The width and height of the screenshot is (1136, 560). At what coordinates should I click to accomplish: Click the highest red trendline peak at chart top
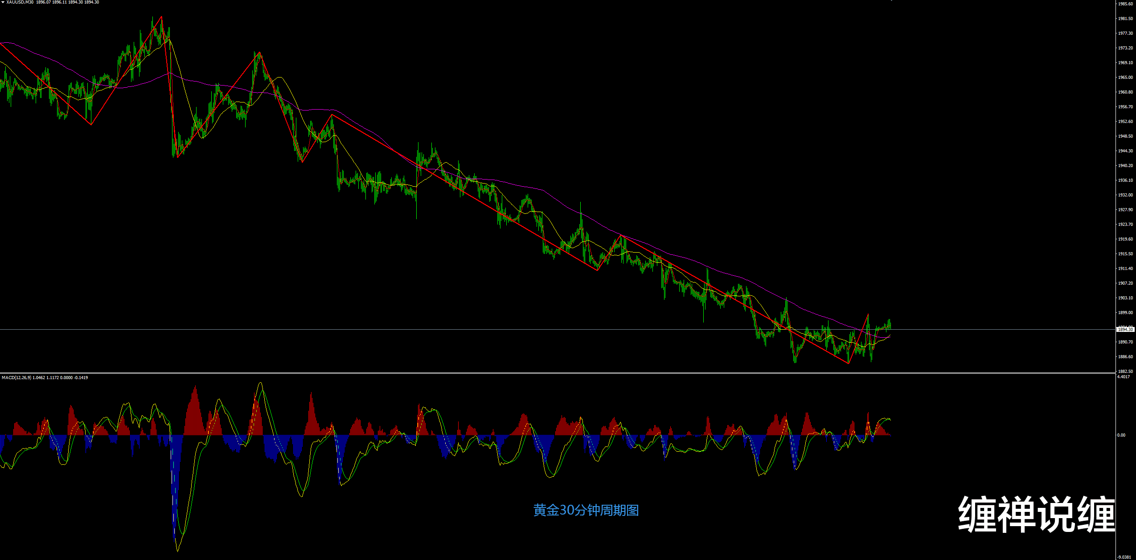point(161,17)
